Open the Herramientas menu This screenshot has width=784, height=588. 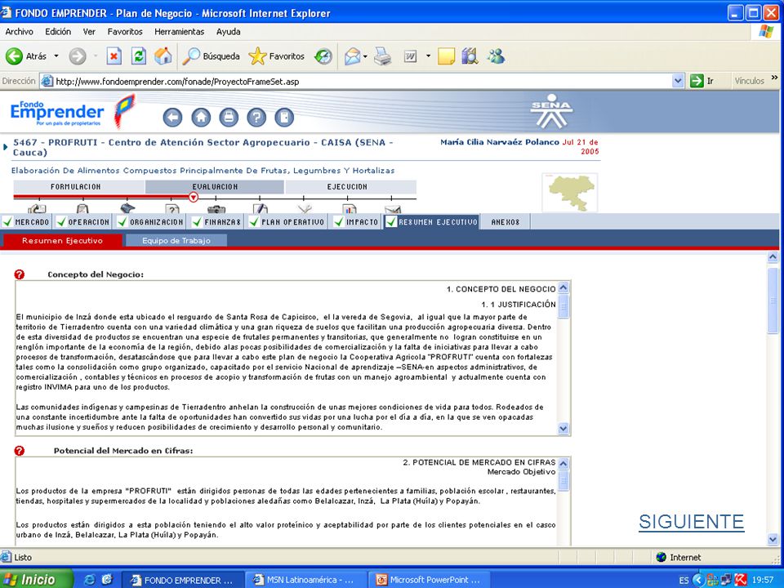pos(179,32)
